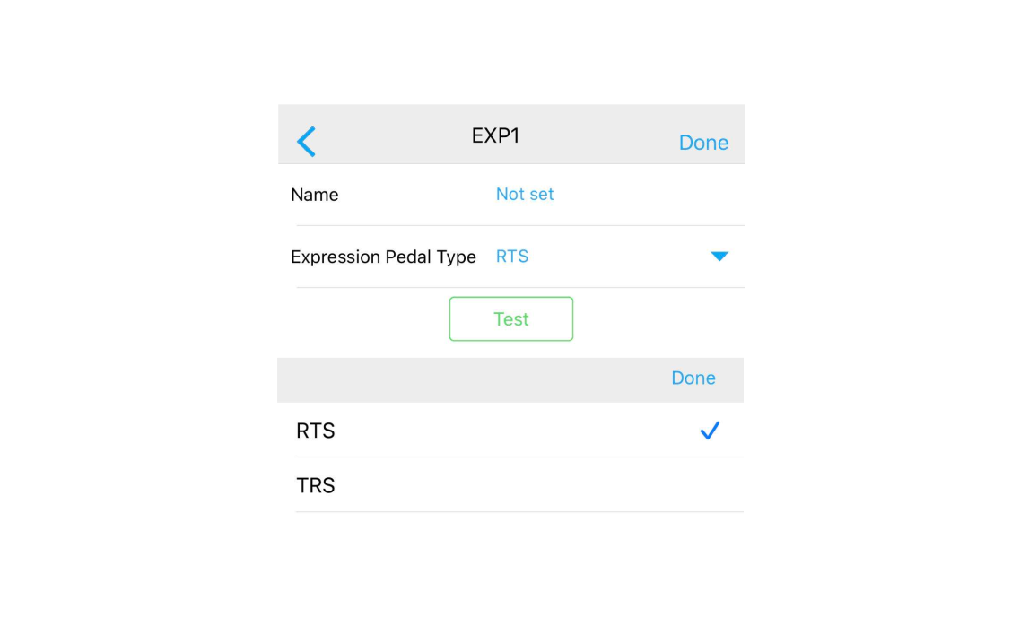Open the RTS value in Expression Pedal Type
This screenshot has height=635, width=1029.
pos(512,257)
